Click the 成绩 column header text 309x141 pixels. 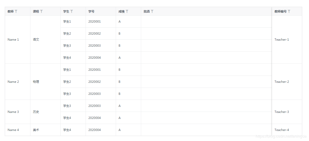122,11
